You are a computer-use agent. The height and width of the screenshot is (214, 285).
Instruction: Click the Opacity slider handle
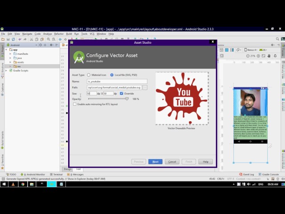(127, 99)
